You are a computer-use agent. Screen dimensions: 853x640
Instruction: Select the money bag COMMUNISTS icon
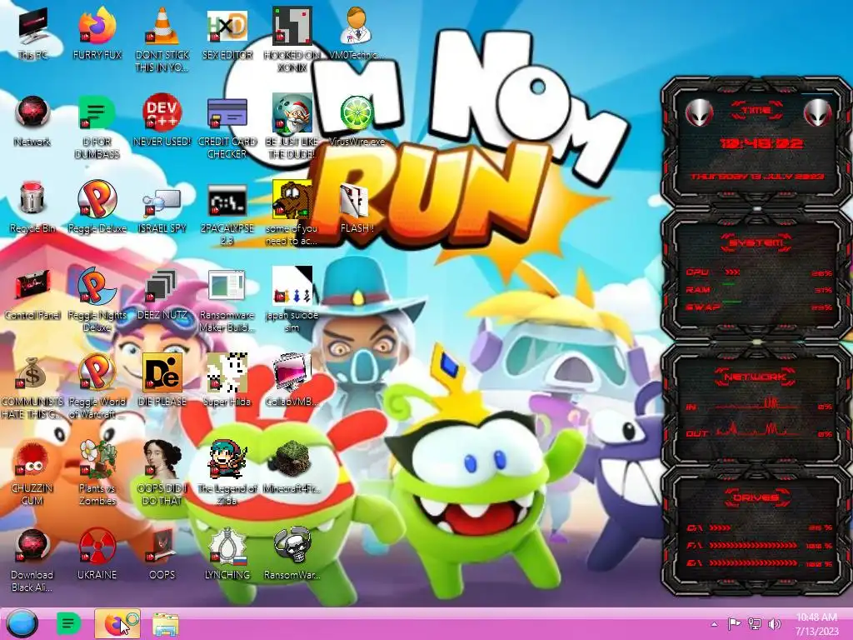coord(32,373)
